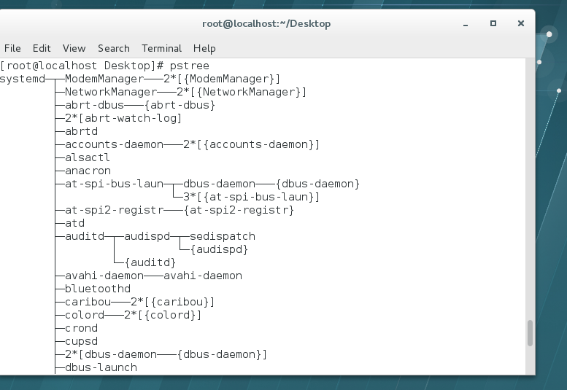Open the File menu
The width and height of the screenshot is (567, 390).
click(x=12, y=48)
